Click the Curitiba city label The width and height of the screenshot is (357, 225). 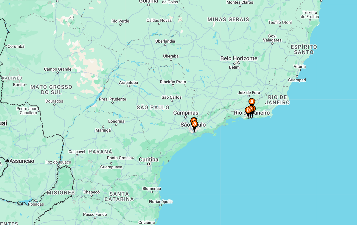(148, 160)
